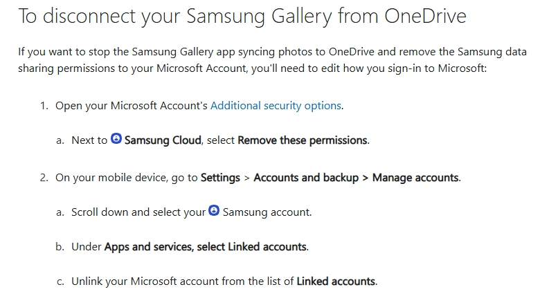Click the Scroll down and select your text

(138, 212)
